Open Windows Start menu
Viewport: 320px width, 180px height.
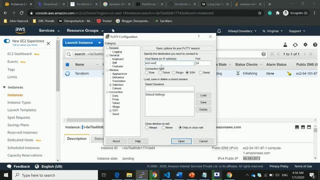(x=6, y=175)
